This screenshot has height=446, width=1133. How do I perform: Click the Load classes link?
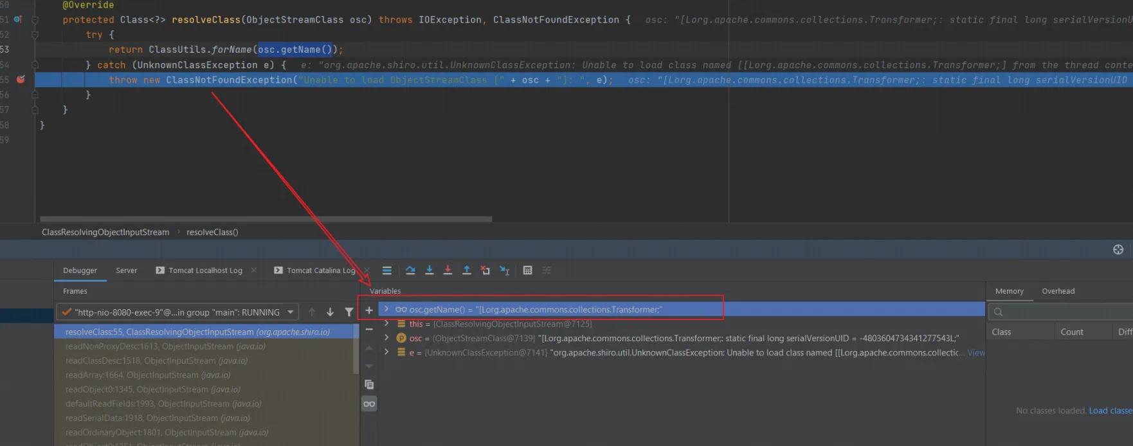point(1110,411)
